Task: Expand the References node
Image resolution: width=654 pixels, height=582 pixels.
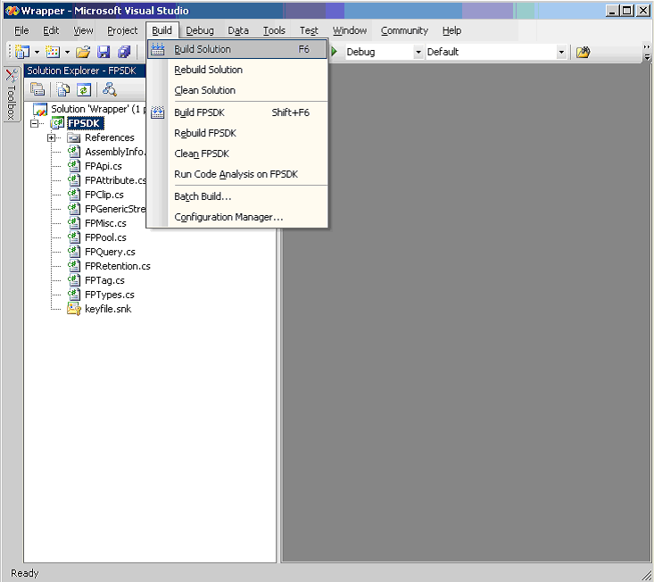Action: [51, 137]
